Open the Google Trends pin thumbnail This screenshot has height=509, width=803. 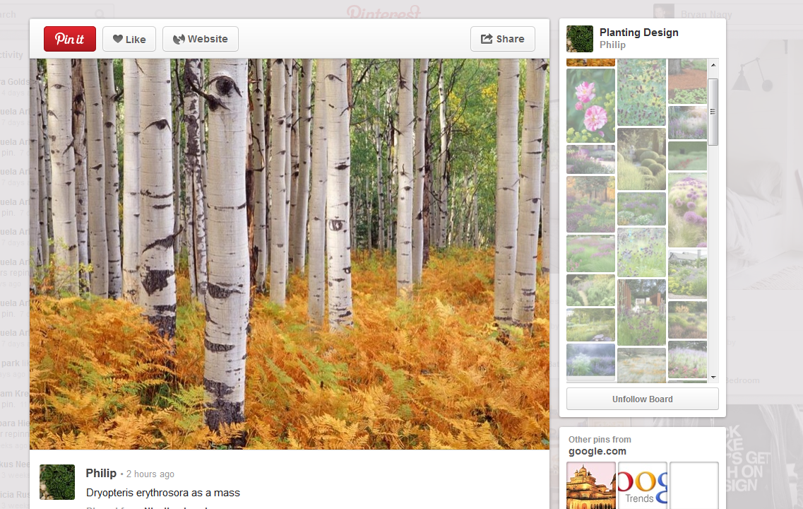[x=642, y=486]
